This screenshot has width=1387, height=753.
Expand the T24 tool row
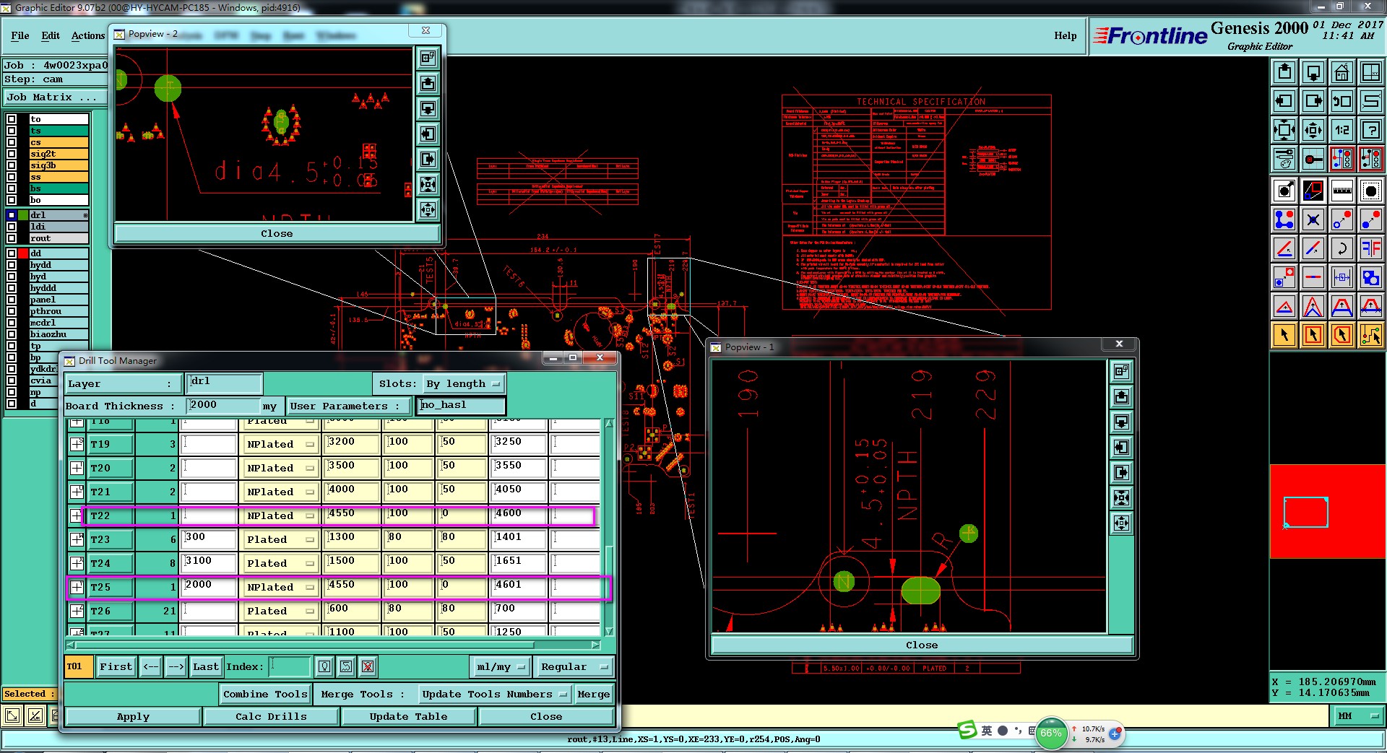click(77, 563)
